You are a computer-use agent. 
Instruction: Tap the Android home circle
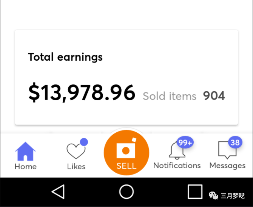(126, 192)
